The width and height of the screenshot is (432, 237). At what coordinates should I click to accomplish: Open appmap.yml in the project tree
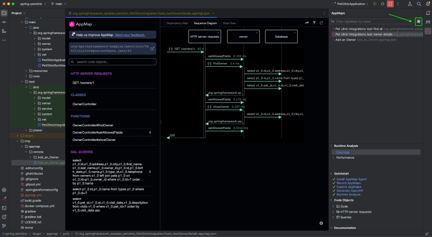[x=33, y=195]
